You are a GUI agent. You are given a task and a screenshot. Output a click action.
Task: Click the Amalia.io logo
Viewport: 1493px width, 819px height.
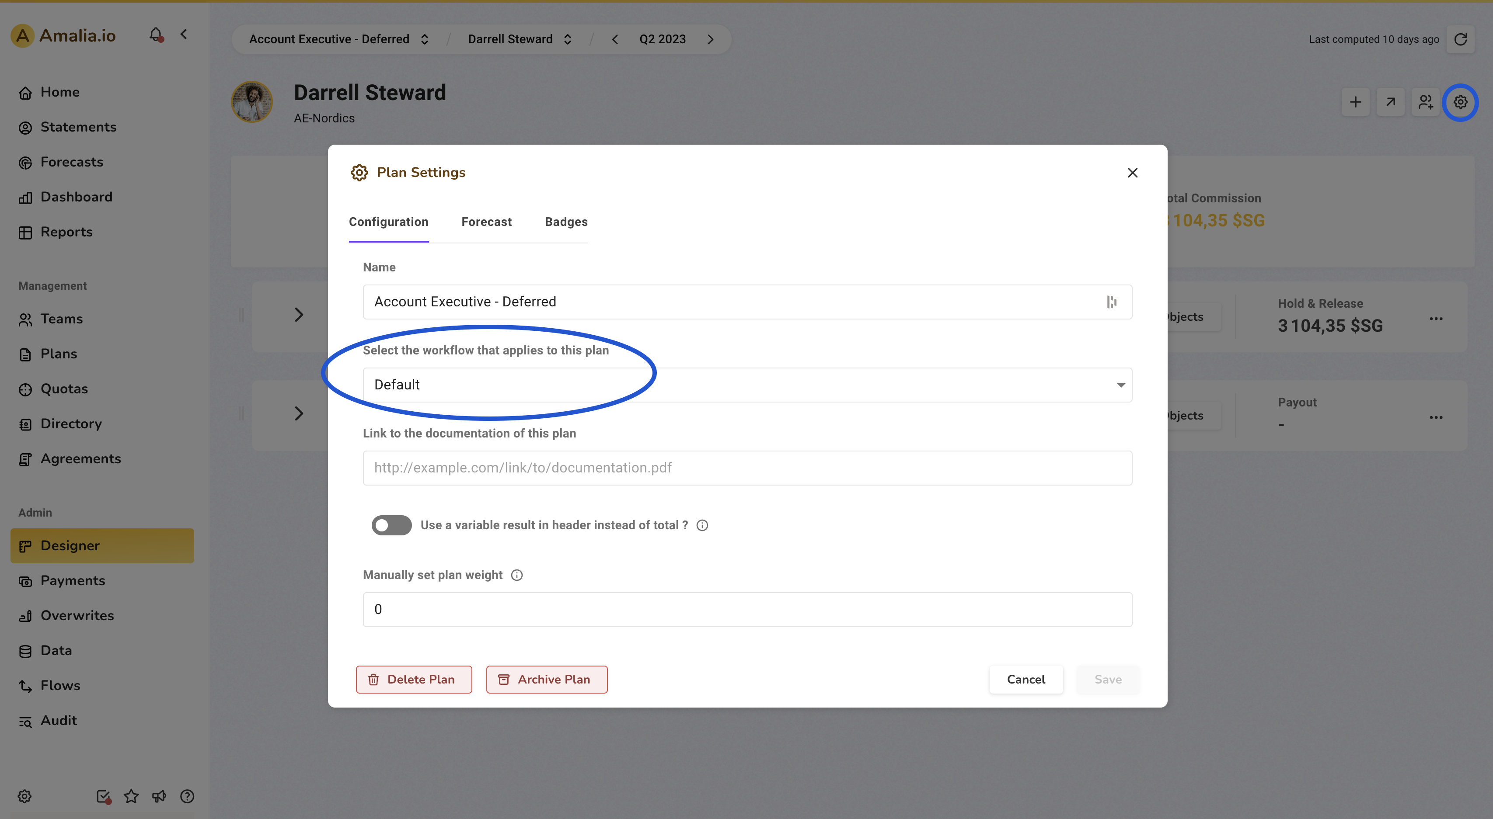63,36
